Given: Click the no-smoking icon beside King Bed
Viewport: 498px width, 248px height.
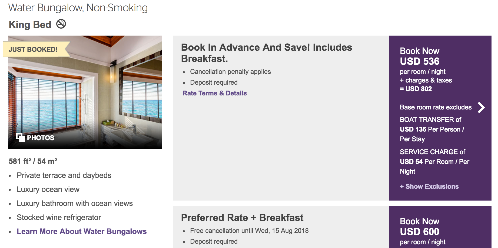Looking at the screenshot, I should click(61, 24).
